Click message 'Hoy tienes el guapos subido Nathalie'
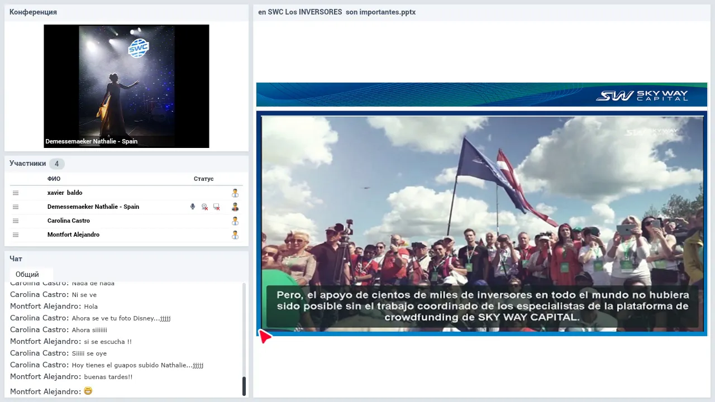715x402 pixels. pos(137,365)
